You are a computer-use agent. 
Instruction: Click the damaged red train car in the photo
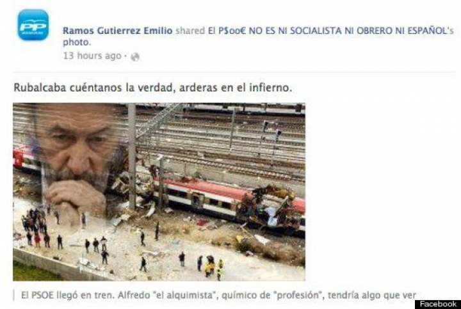229,202
